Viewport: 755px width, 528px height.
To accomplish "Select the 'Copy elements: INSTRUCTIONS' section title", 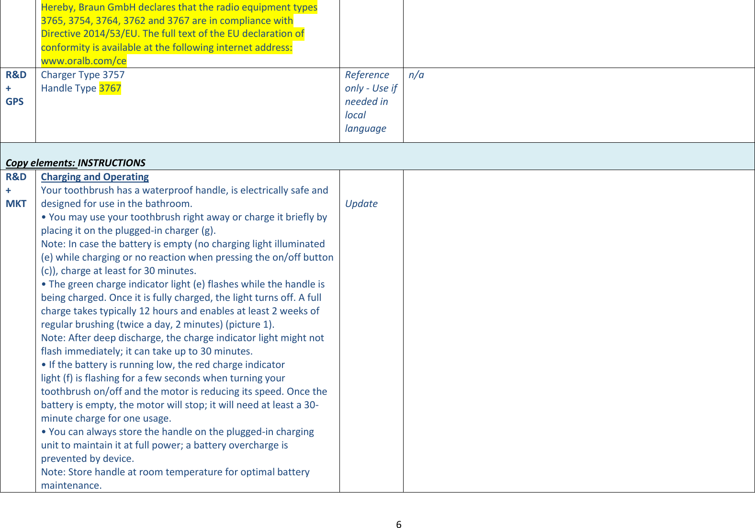I will (76, 163).
